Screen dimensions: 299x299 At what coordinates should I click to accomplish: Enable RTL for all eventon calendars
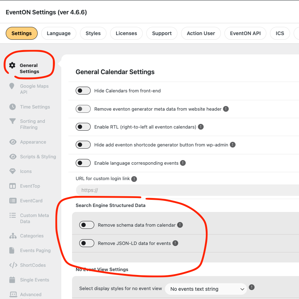[x=83, y=127]
